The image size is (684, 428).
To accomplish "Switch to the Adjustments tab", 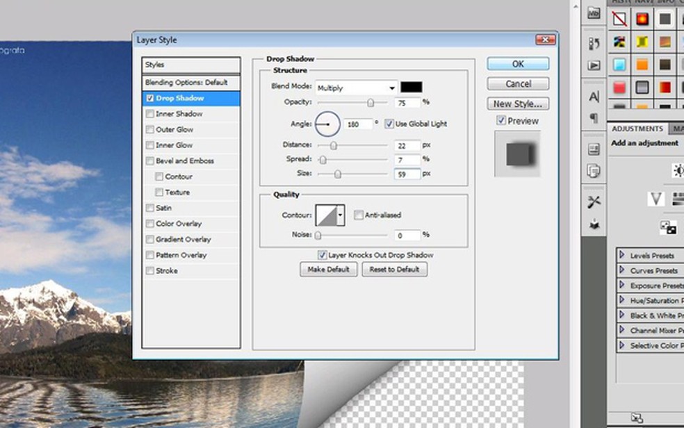I will click(637, 129).
